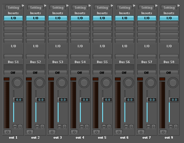Click the triangle arrow atop out 7 strip
Viewport: 184px width, 143px height.
156,5
